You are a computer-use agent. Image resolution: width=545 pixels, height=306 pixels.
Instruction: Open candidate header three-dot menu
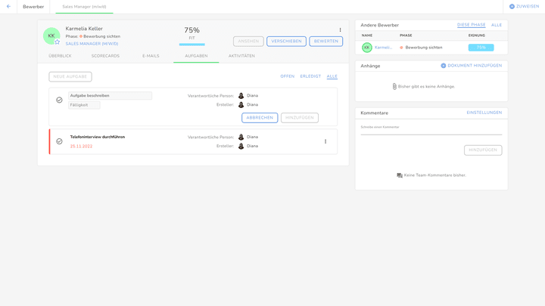tap(340, 30)
